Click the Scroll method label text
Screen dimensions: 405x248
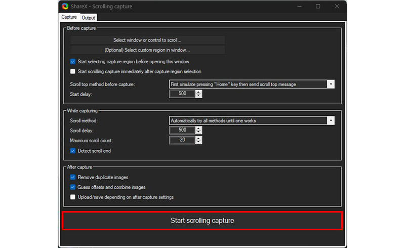click(84, 120)
